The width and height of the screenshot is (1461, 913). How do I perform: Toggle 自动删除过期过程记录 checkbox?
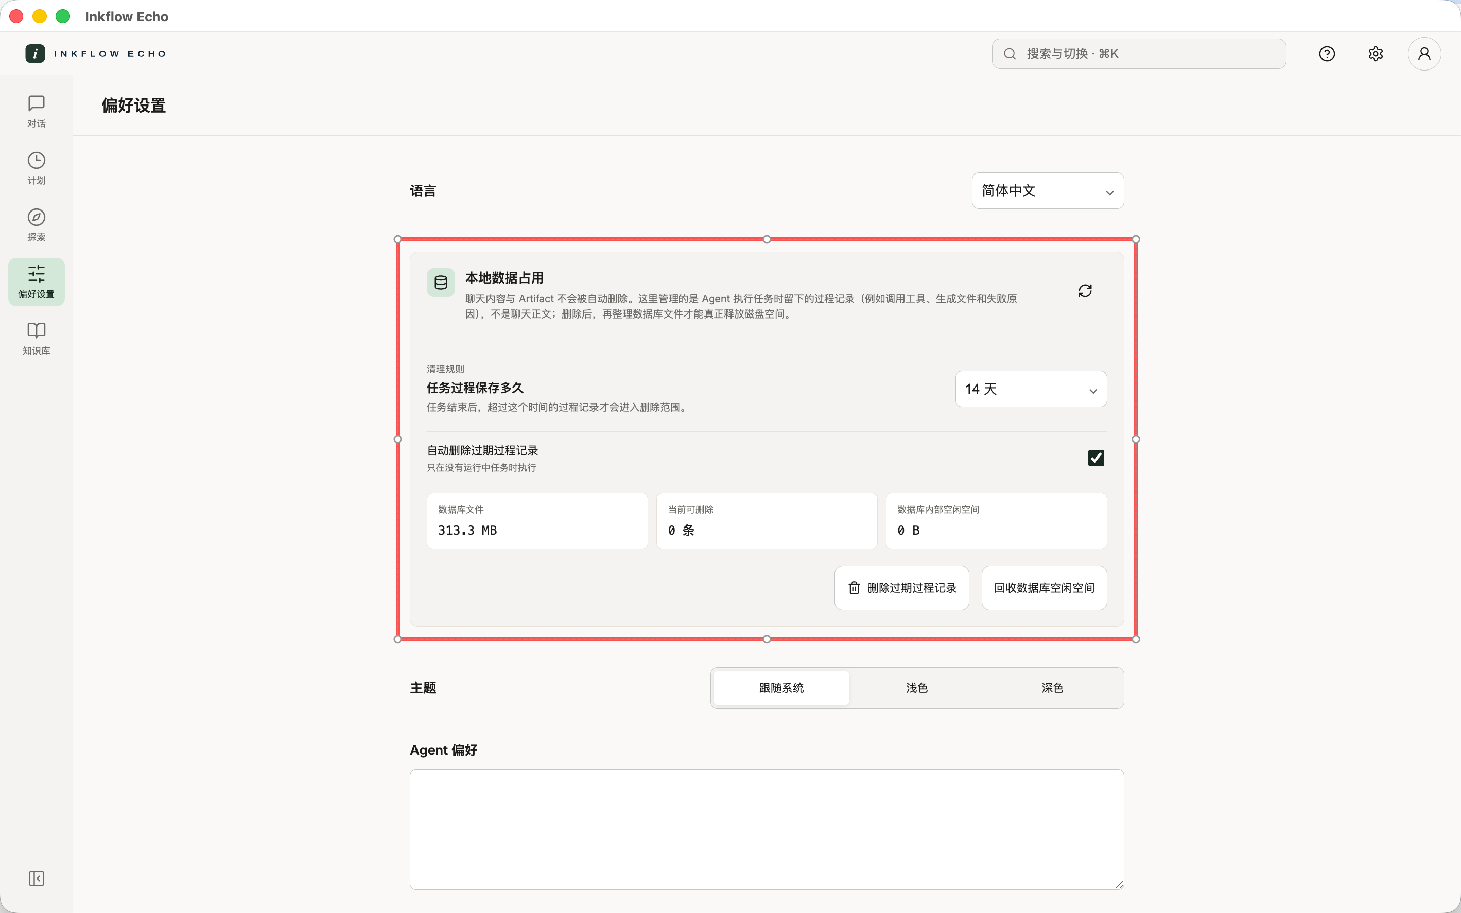coord(1096,459)
